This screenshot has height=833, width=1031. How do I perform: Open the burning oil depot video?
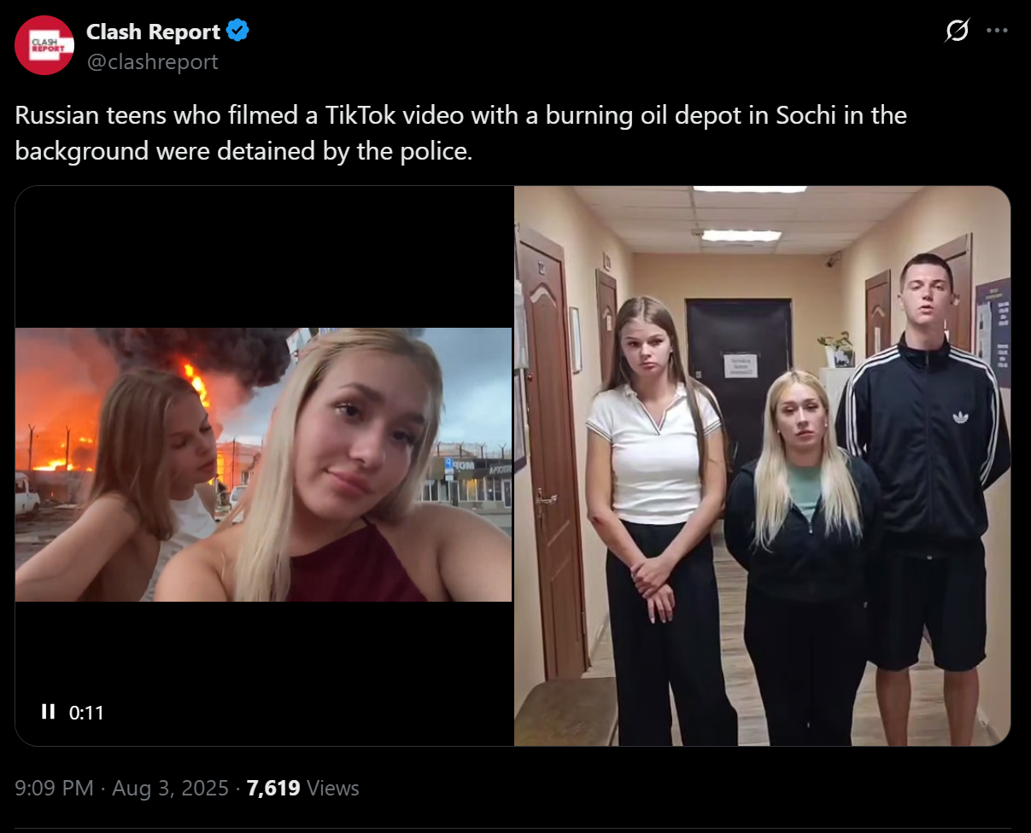pos(264,465)
